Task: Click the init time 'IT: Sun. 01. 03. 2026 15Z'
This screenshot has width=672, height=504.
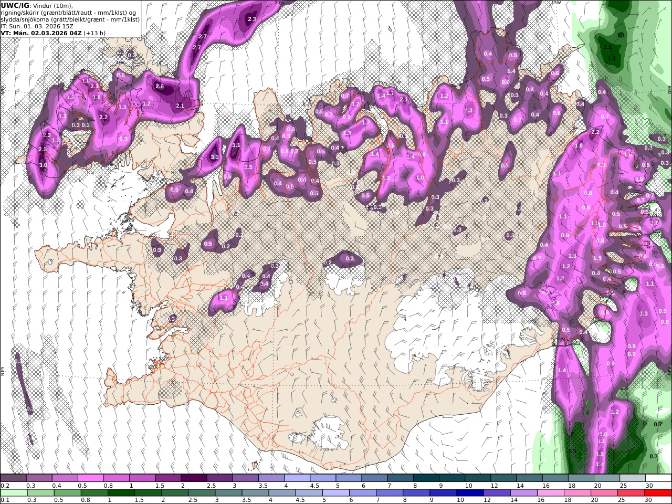Action: click(37, 26)
